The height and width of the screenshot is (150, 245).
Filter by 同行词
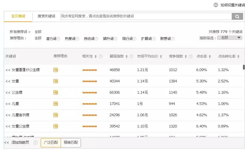[127, 39]
